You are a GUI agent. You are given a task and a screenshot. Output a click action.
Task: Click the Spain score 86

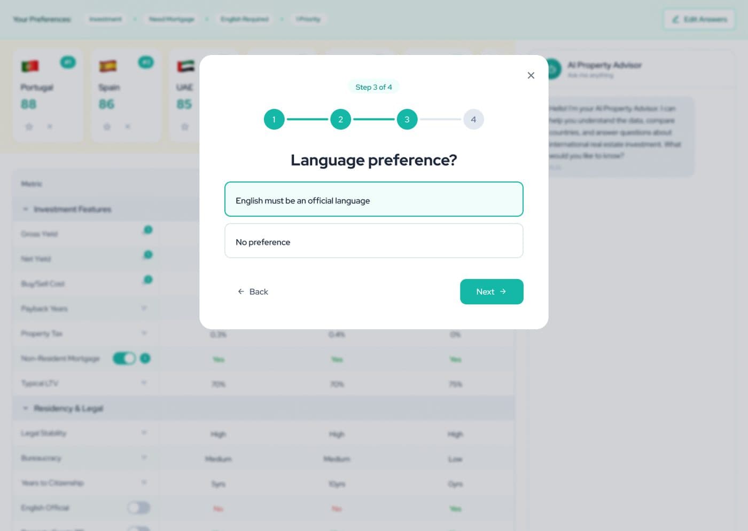[x=107, y=104]
